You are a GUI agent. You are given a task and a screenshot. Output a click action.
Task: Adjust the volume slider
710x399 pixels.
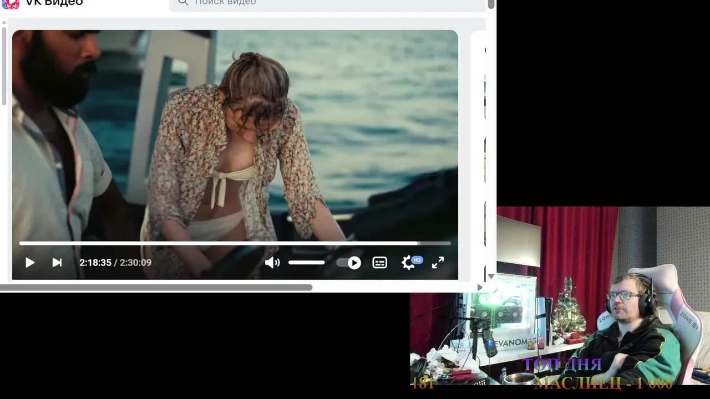306,263
